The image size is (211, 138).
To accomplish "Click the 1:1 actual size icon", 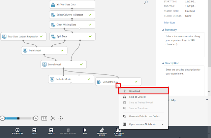I will (45, 118).
